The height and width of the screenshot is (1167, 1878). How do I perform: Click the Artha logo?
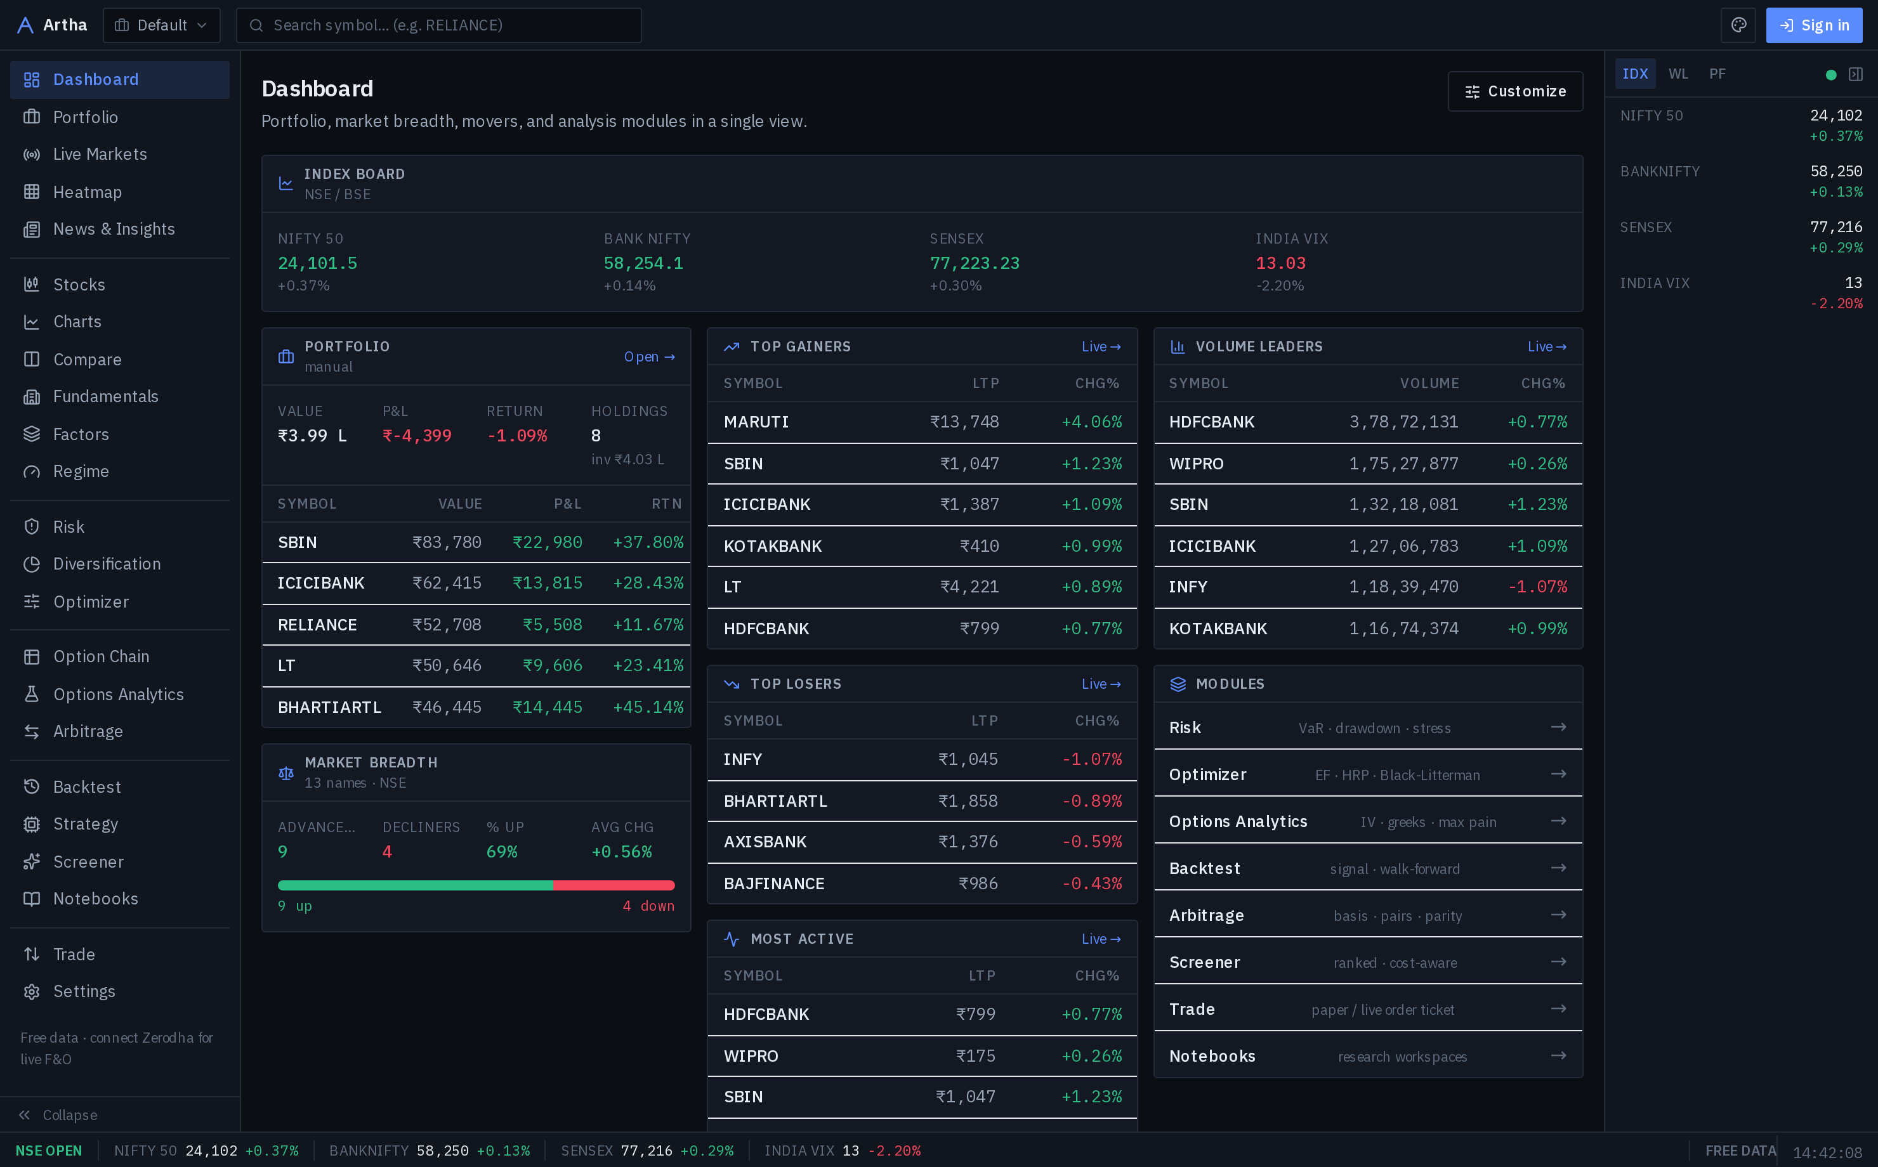tap(52, 25)
